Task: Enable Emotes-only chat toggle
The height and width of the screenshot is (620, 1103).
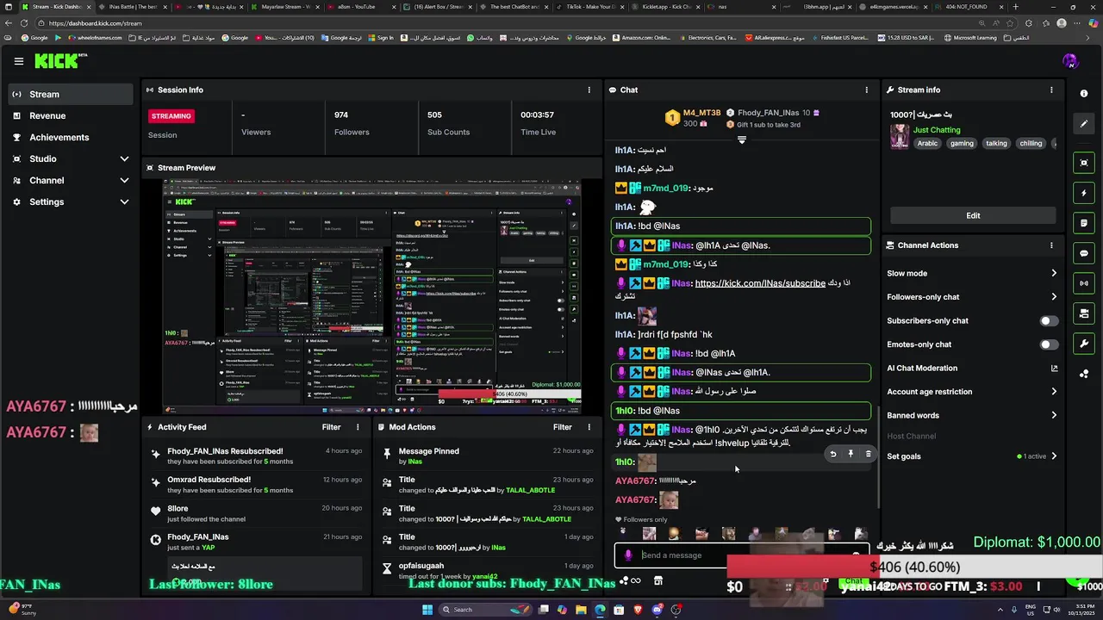Action: pos(1049,344)
